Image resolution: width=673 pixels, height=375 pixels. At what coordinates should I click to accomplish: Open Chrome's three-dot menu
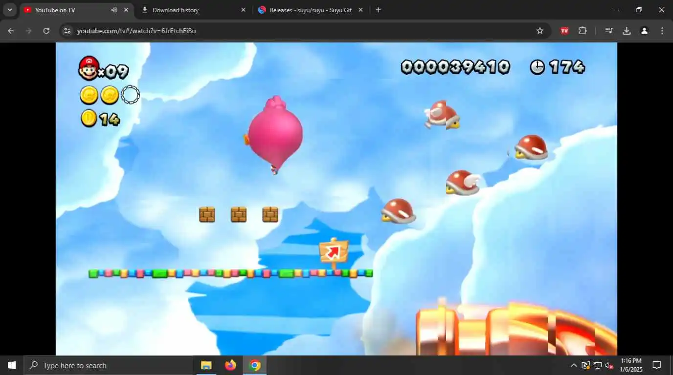[x=662, y=31]
